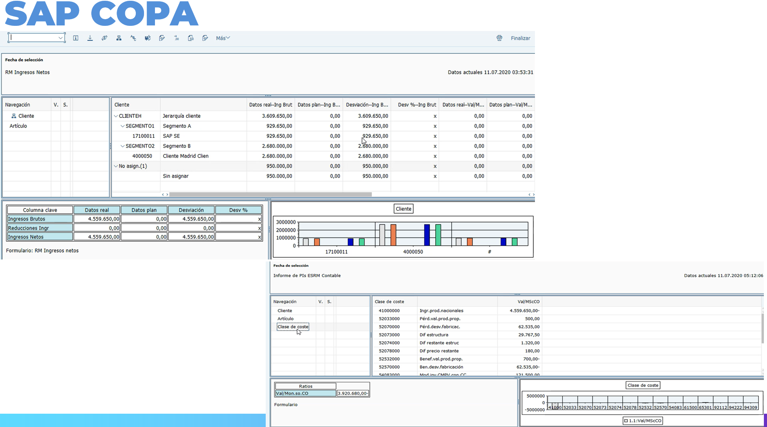This screenshot has height=427, width=767.
Task: Click the hierarchy icon beside Cliente navigation
Action: tap(14, 116)
